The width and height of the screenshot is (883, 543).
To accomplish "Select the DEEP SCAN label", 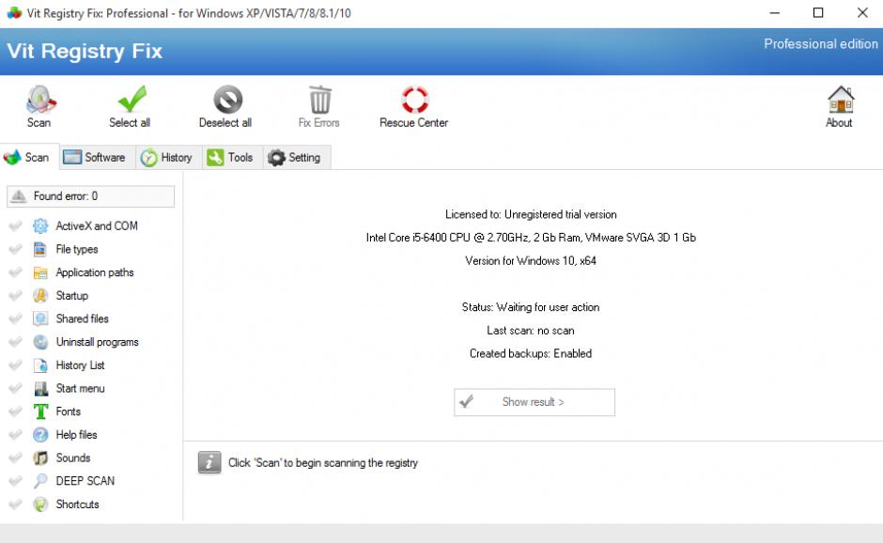I will [85, 481].
